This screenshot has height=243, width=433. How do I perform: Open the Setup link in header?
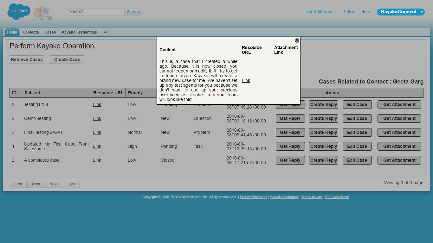348,12
